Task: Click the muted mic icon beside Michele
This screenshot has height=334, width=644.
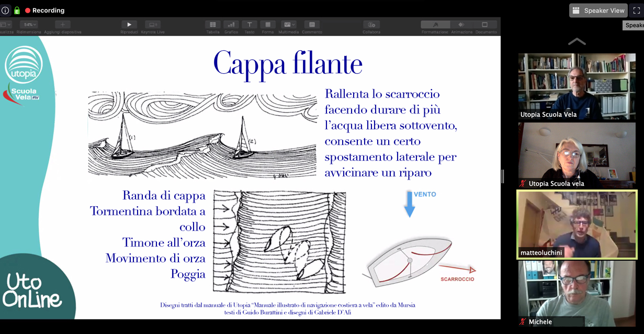Action: click(523, 321)
